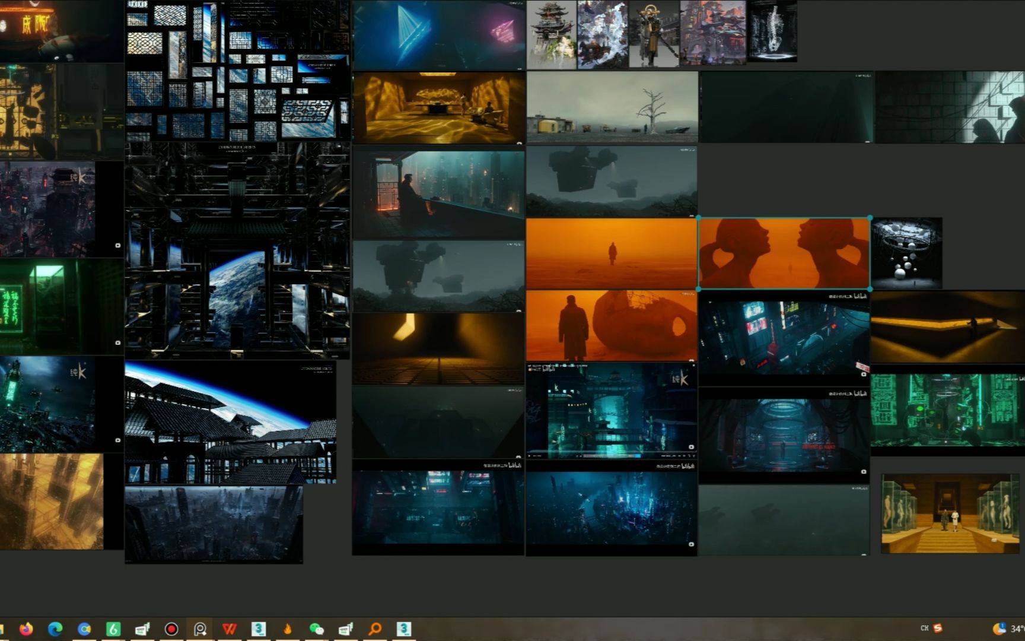Open Firefox from the taskbar
The height and width of the screenshot is (641, 1025).
point(26,629)
